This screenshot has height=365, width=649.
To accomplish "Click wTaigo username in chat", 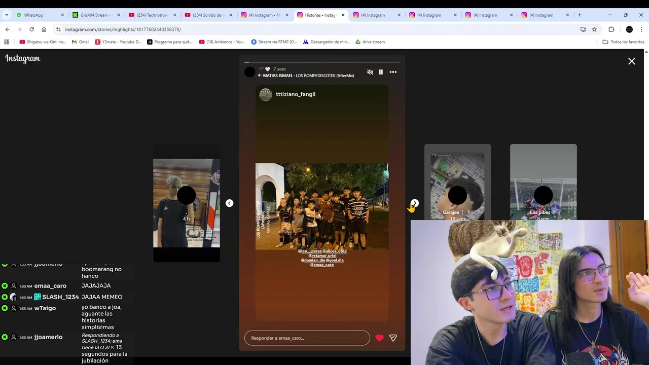I will click(x=45, y=308).
